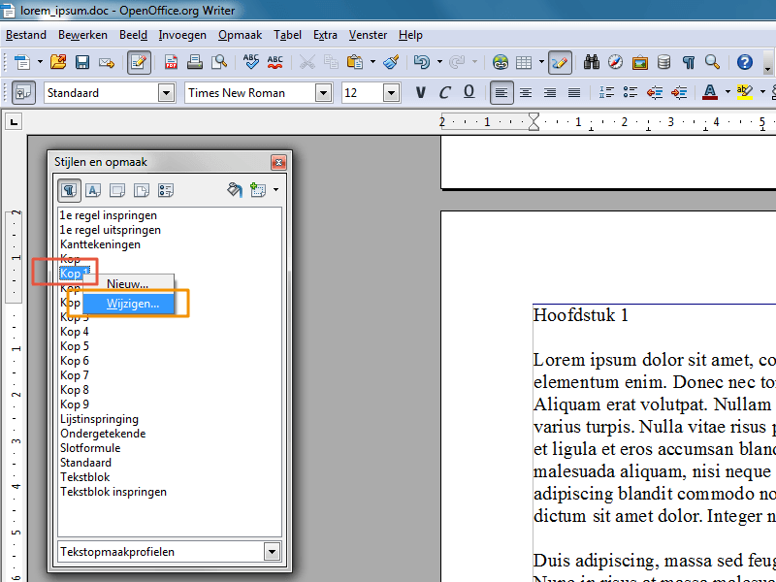Image resolution: width=776 pixels, height=582 pixels.
Task: Toggle numbering on/off
Action: click(x=606, y=92)
